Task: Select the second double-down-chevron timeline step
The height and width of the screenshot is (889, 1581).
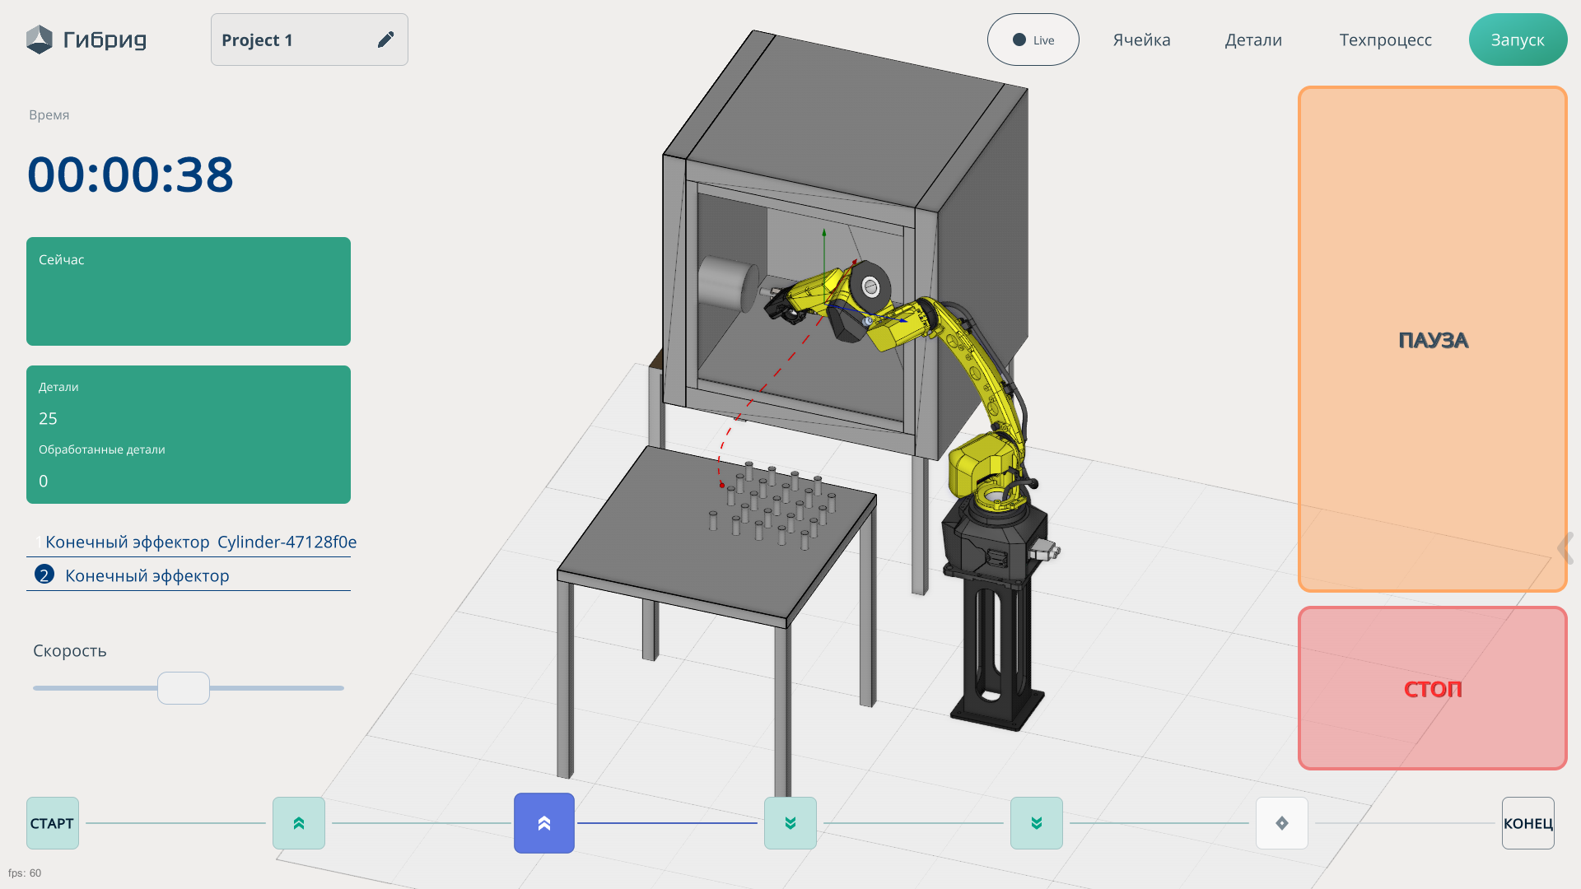Action: 1037,823
